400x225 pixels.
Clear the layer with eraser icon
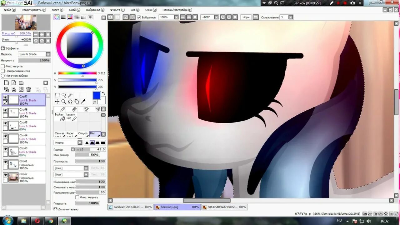pyautogui.click(x=21, y=89)
